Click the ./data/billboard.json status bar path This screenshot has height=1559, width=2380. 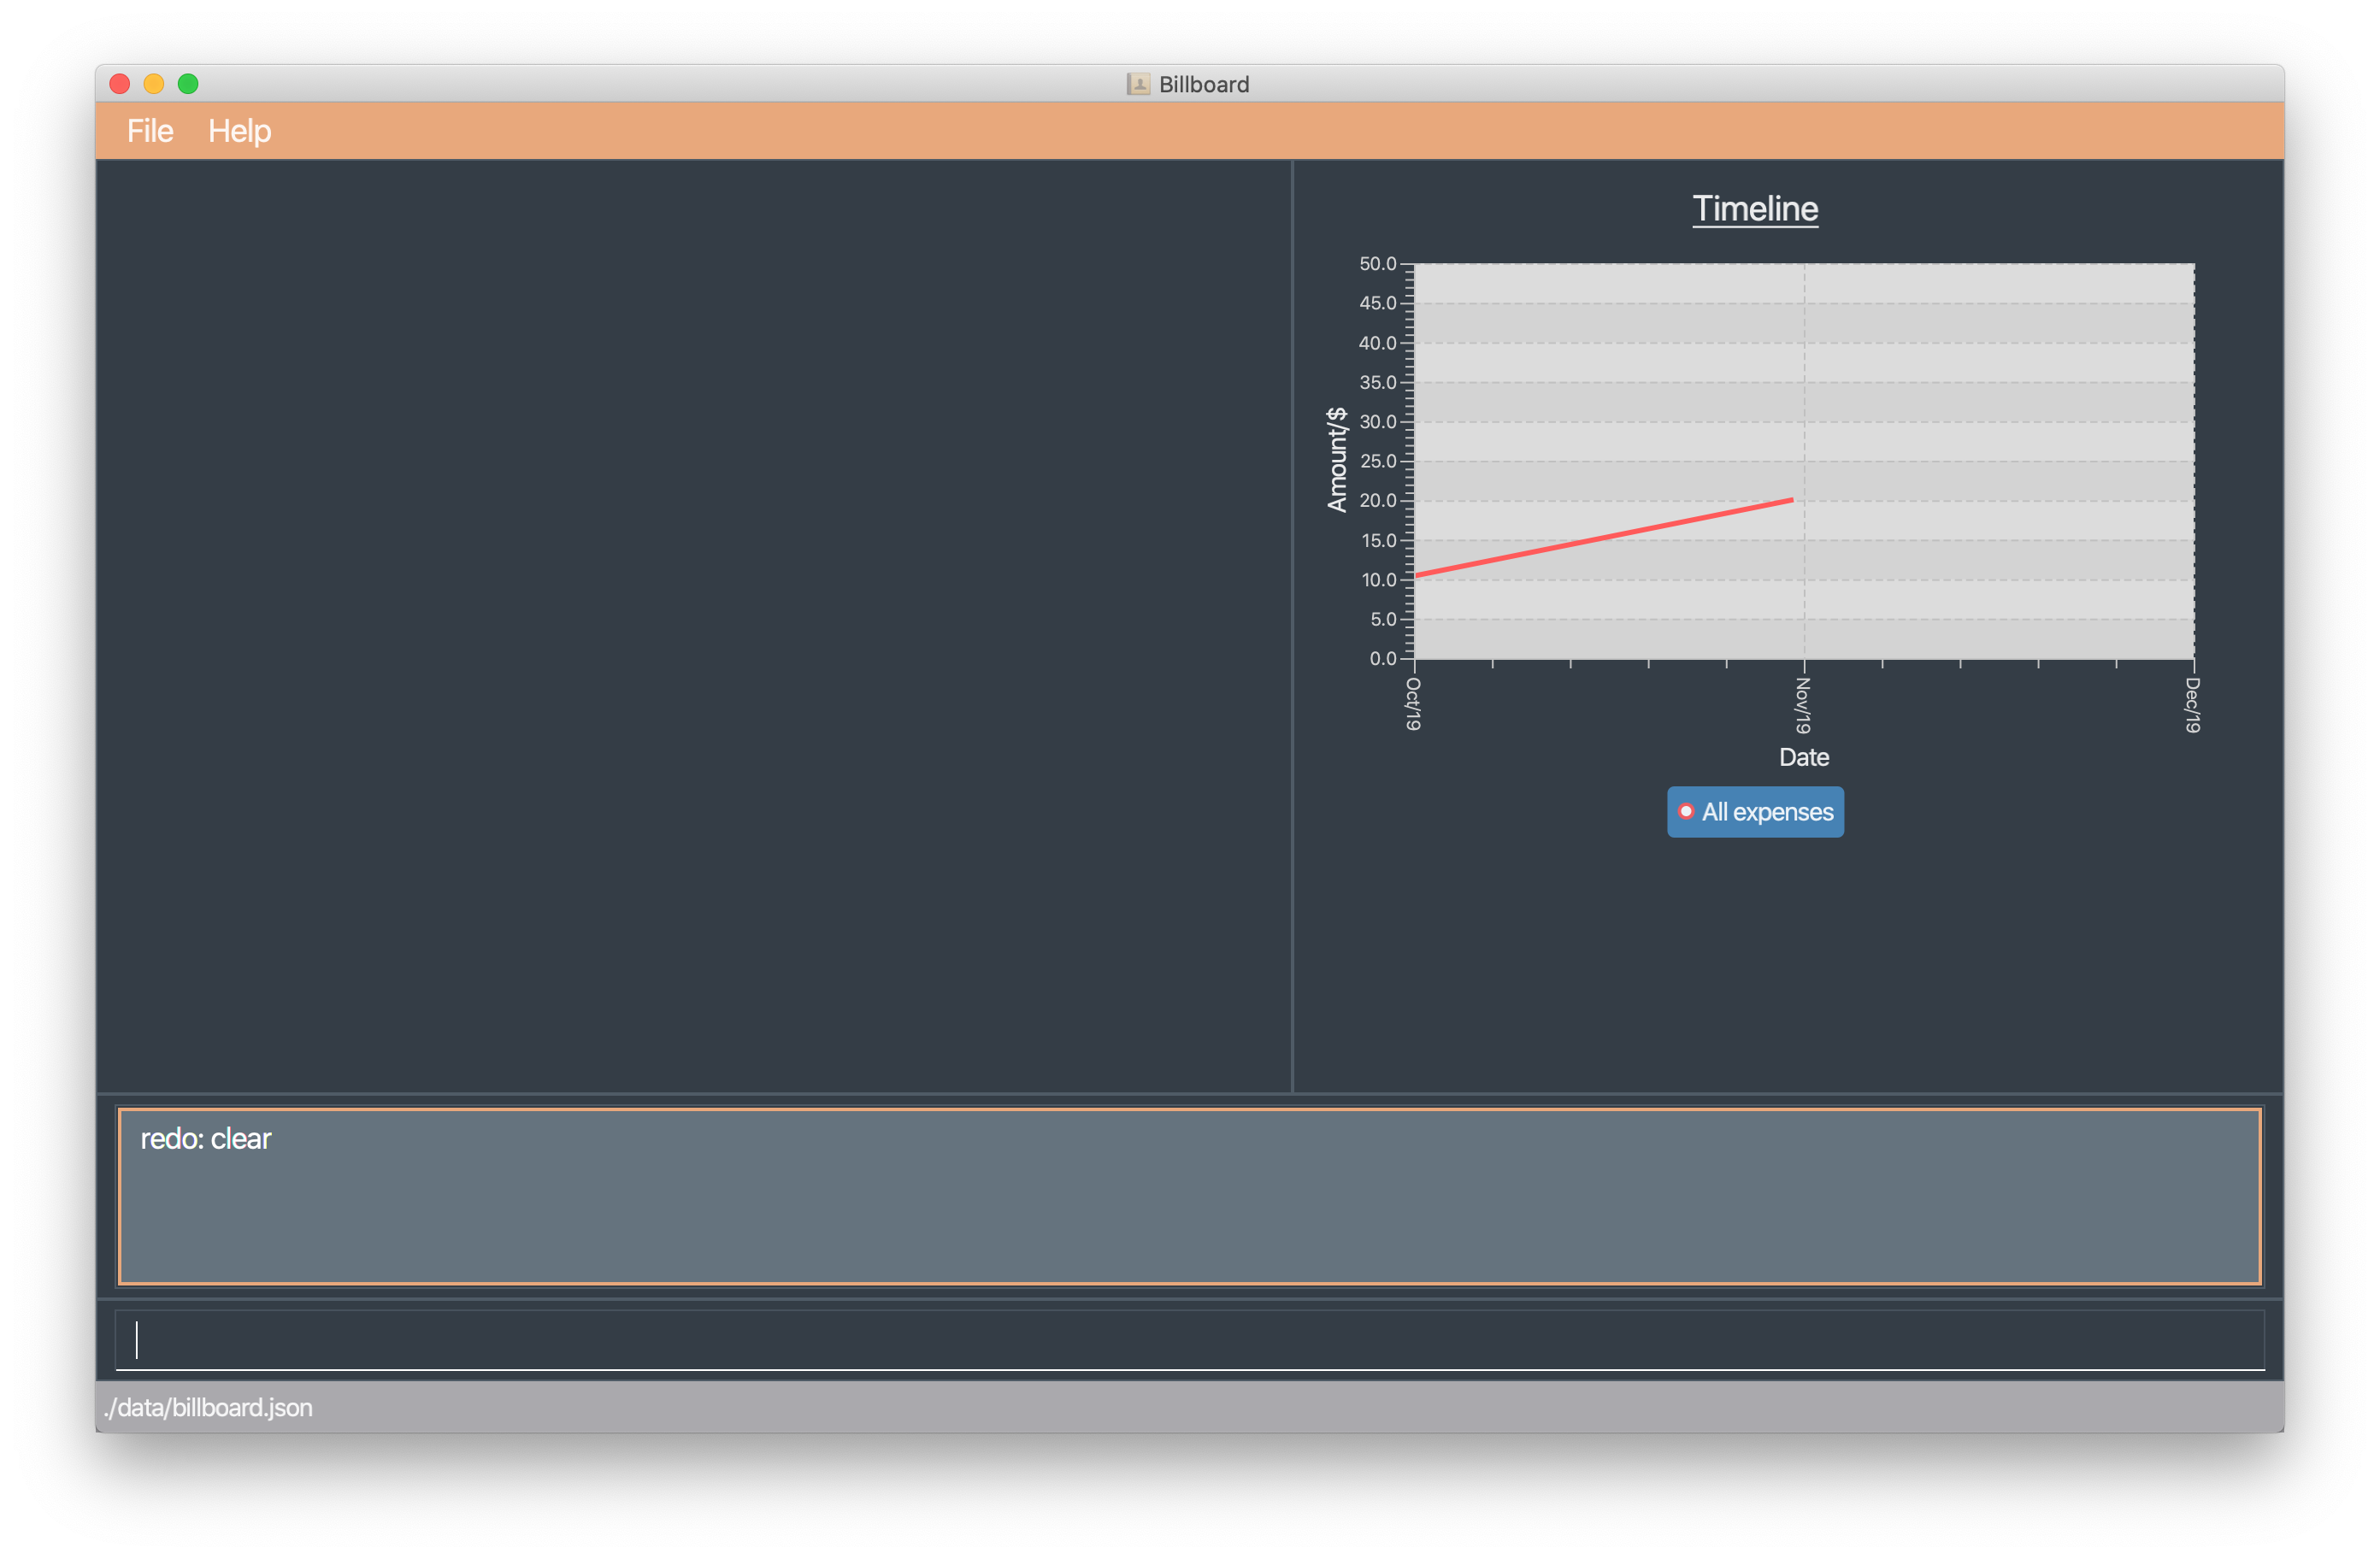pos(209,1407)
